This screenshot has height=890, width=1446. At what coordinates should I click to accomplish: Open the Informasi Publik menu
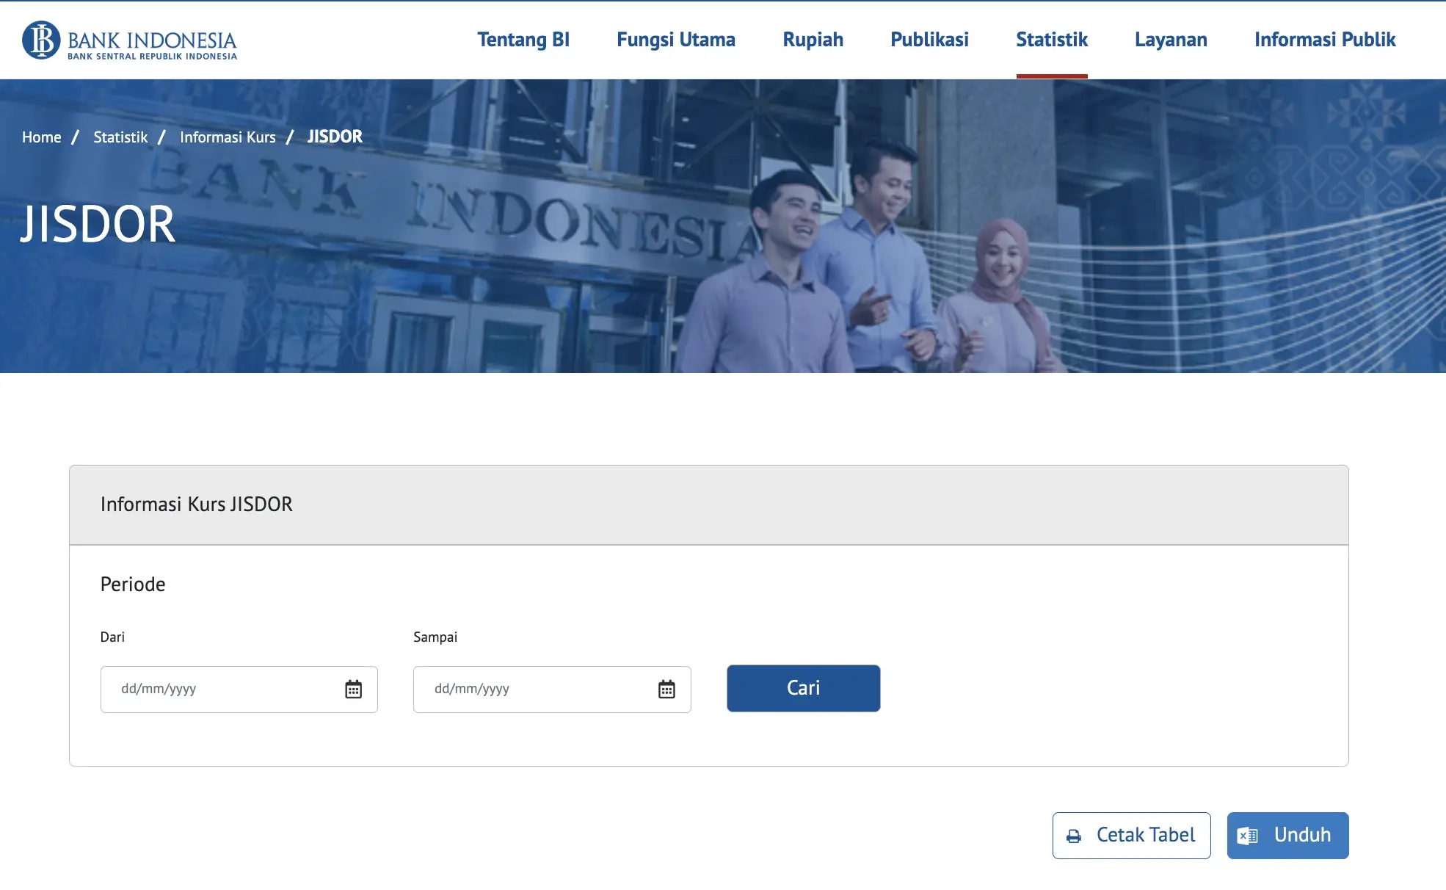click(1325, 40)
